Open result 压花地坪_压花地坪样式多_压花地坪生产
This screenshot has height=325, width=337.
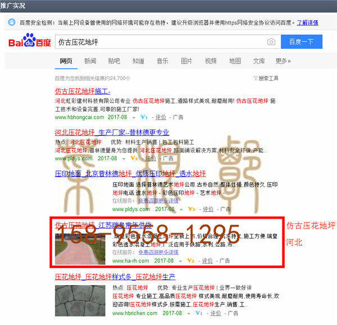click(x=115, y=277)
